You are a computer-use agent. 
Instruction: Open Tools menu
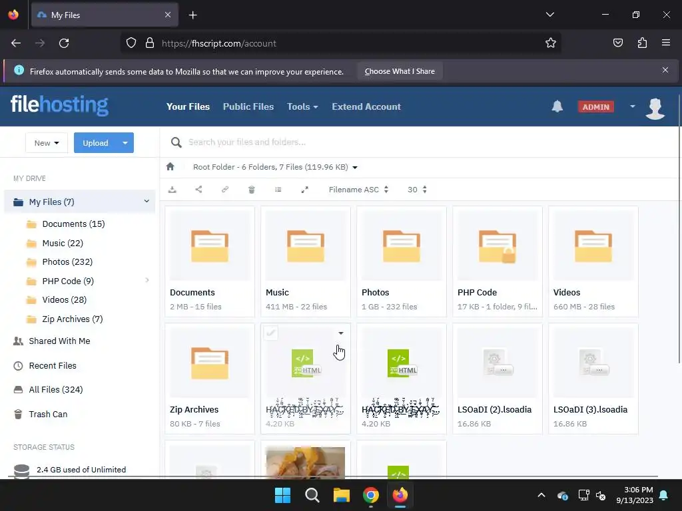pyautogui.click(x=302, y=106)
